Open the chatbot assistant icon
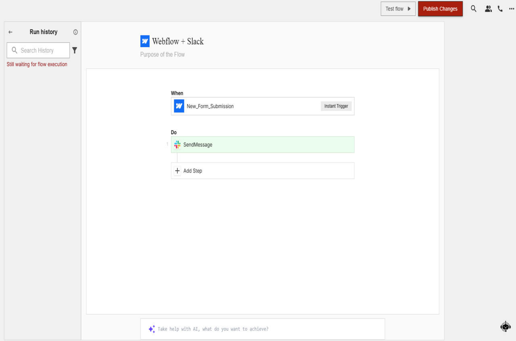Screen dimensions: 516x341 coord(506,326)
